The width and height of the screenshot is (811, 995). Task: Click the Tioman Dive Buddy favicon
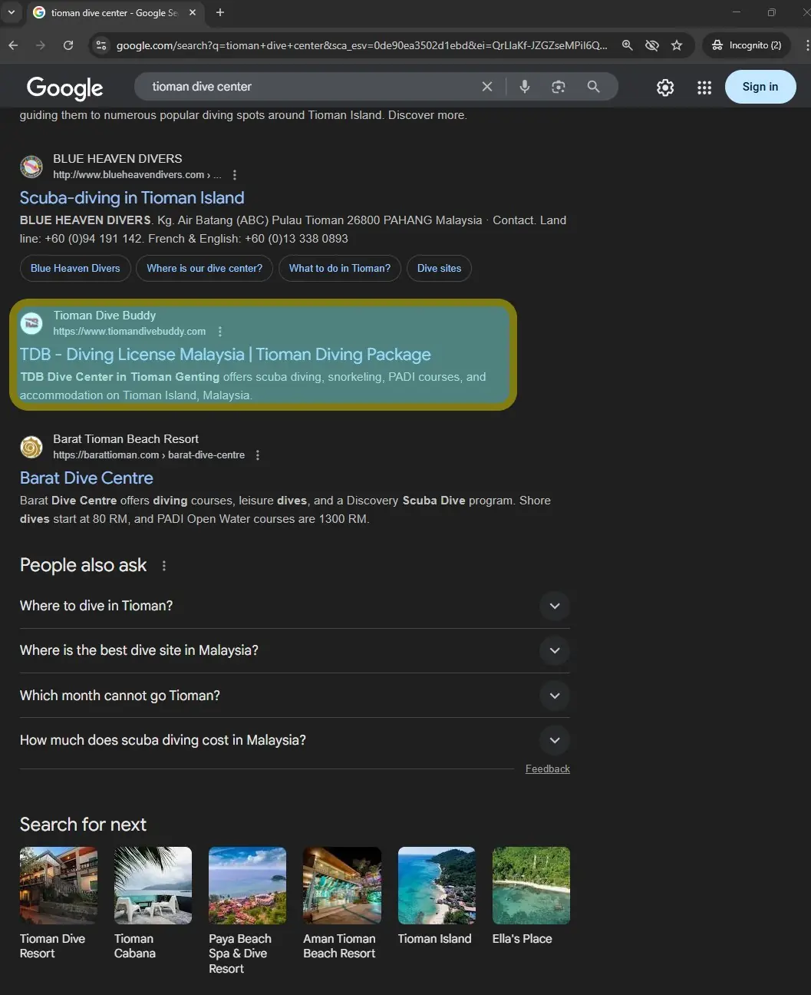pos(31,322)
